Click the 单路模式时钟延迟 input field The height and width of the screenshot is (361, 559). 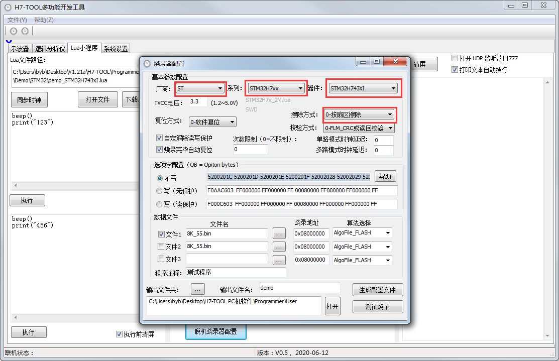pyautogui.click(x=383, y=140)
